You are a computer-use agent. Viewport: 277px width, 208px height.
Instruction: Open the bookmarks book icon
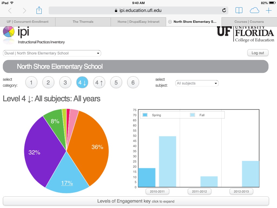(x=239, y=11)
